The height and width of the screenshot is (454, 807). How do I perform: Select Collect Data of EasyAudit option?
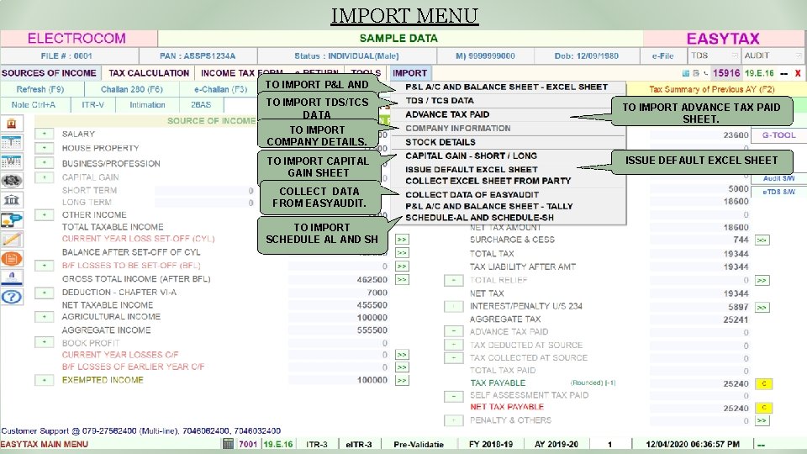tap(508, 194)
